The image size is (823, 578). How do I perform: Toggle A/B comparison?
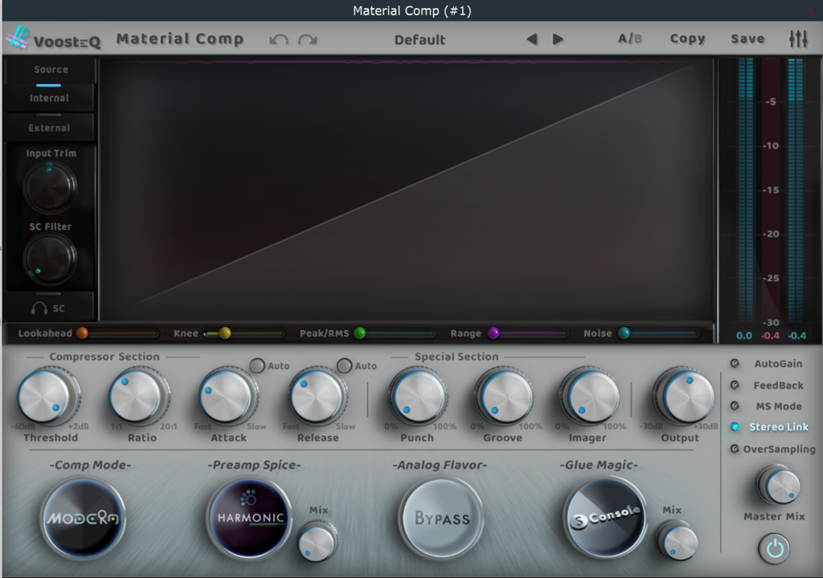(630, 39)
